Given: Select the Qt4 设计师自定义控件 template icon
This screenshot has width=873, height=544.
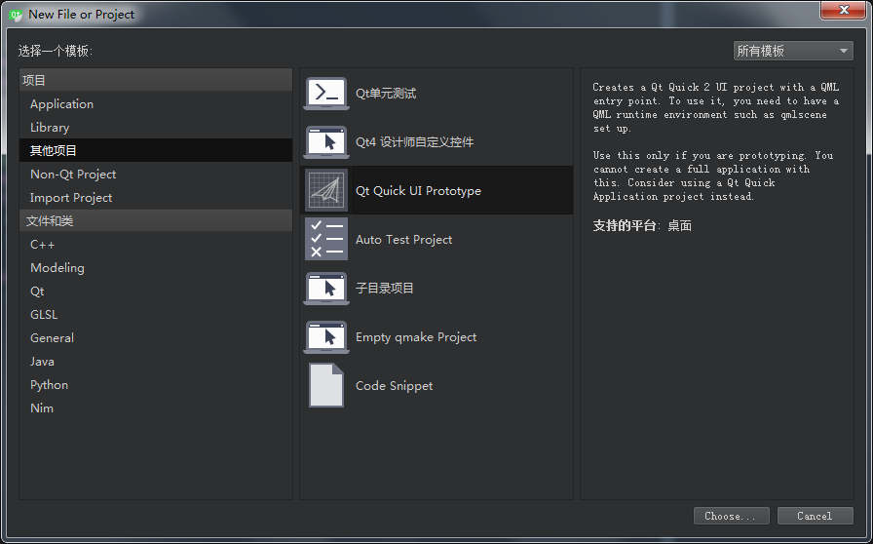Looking at the screenshot, I should (326, 142).
